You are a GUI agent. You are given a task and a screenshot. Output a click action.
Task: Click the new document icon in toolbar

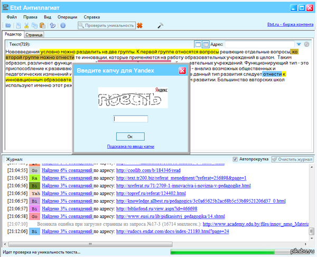[x=18, y=25]
